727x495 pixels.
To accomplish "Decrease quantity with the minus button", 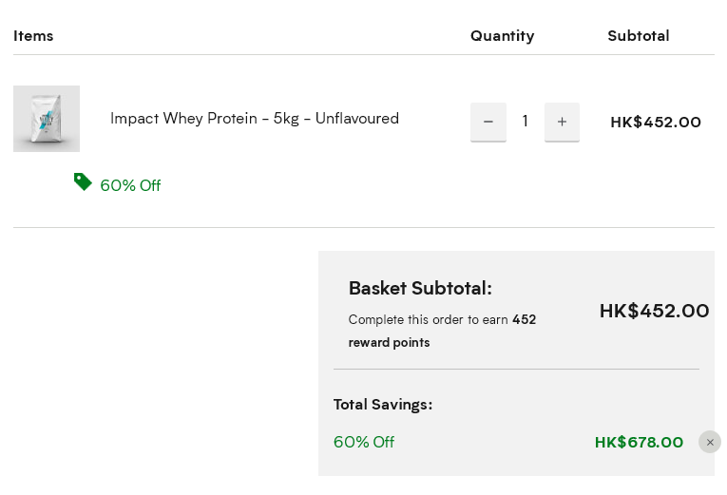I will [x=488, y=122].
